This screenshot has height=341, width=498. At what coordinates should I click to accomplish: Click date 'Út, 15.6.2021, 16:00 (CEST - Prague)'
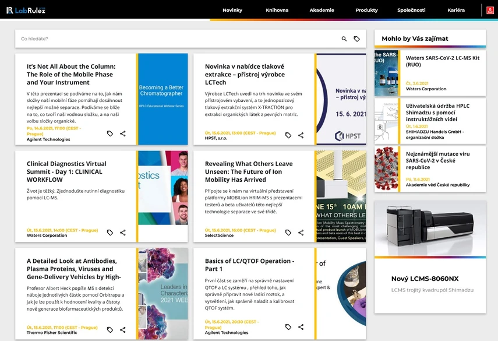[240, 230]
